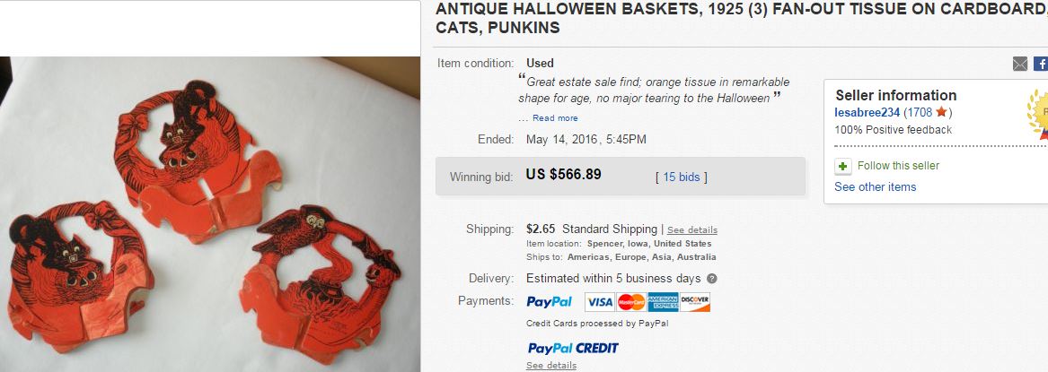The height and width of the screenshot is (372, 1048).
Task: Click the top rated seller badge
Action: [1038, 113]
